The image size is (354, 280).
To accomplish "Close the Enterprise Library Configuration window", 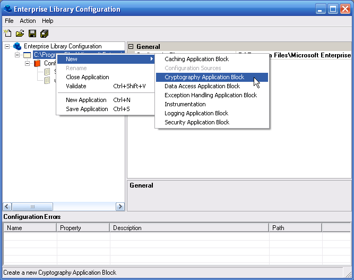I will 345,9.
